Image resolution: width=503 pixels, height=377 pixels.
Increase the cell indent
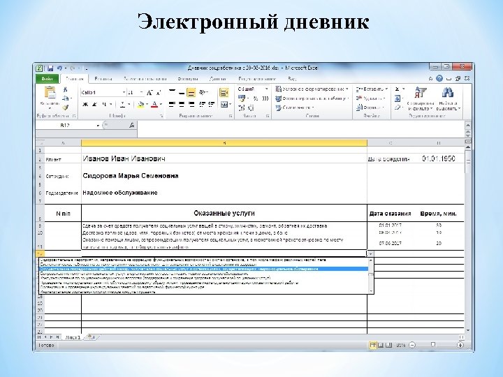[211, 104]
